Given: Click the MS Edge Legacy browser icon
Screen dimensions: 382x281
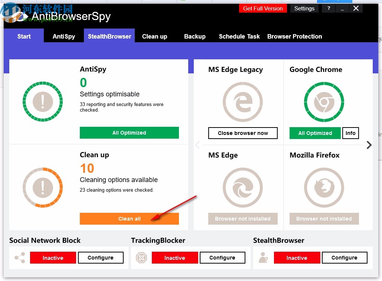Looking at the screenshot, I should (x=243, y=102).
